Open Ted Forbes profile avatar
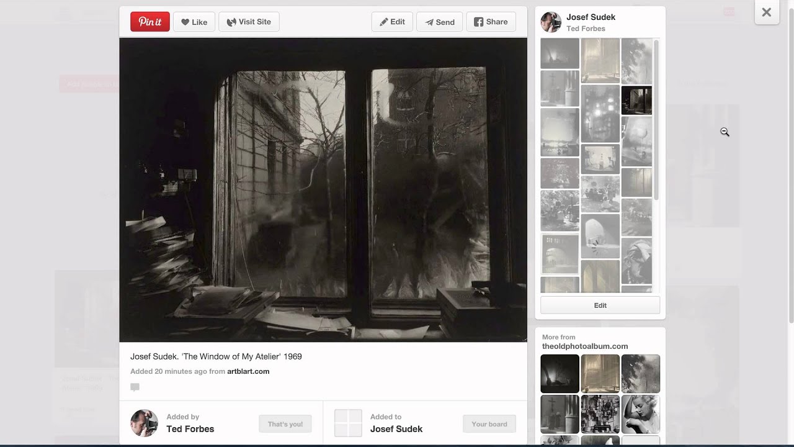The image size is (794, 447). point(144,423)
